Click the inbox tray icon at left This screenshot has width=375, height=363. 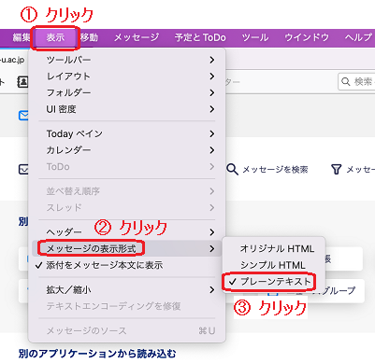pos(23,170)
